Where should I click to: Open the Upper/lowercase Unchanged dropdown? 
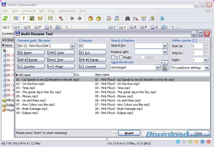(x=158, y=67)
